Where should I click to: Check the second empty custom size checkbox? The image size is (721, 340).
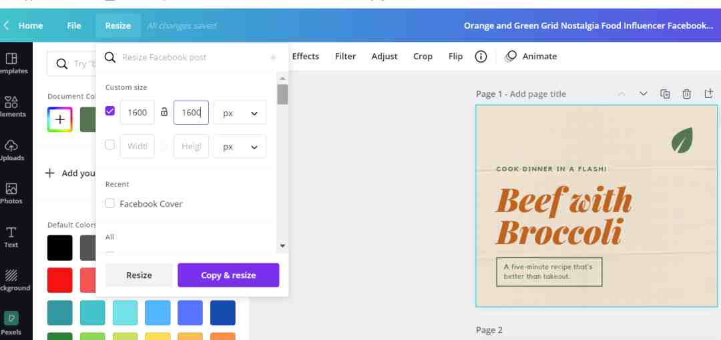(x=110, y=145)
